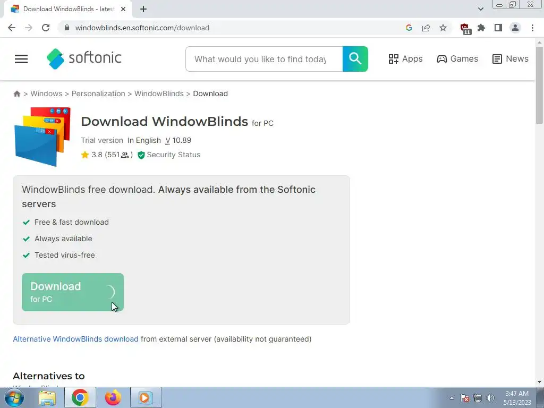Viewport: 544px width, 408px height.
Task: Bookmark this page with the star icon
Action: pos(443,28)
